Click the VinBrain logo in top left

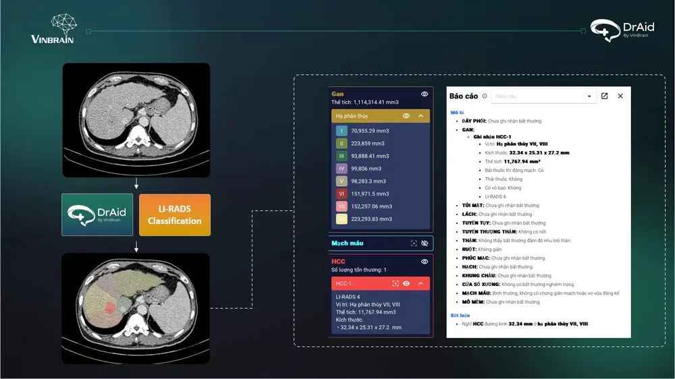point(53,29)
